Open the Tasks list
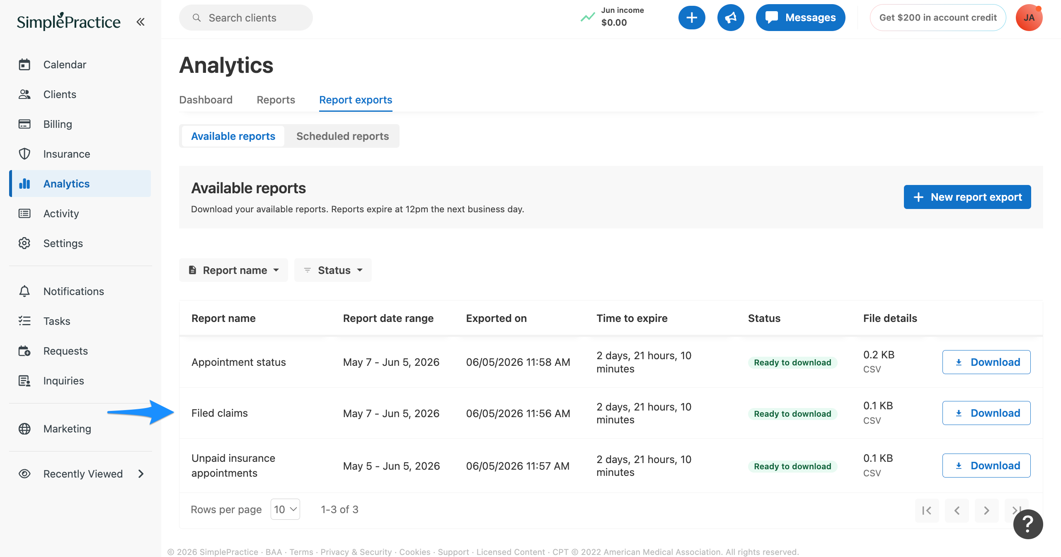Screen dimensions: 1061x557 point(80,321)
